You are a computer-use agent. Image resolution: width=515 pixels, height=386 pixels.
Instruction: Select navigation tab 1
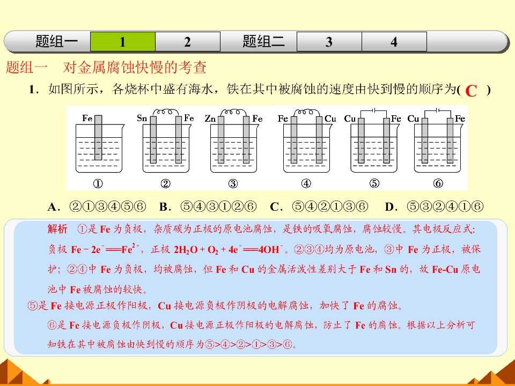[122, 42]
